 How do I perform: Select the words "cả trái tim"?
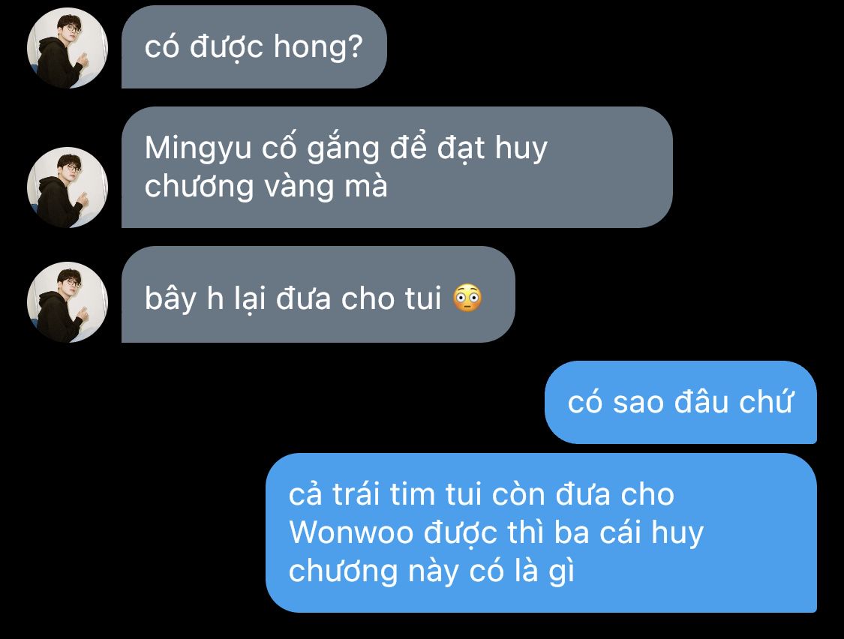point(362,494)
